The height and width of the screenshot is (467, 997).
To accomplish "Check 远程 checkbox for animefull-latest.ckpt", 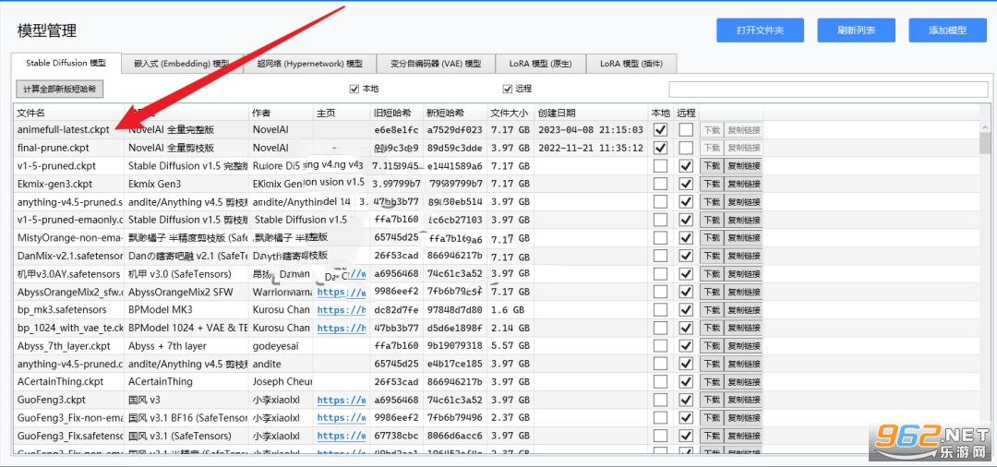I will (x=686, y=129).
